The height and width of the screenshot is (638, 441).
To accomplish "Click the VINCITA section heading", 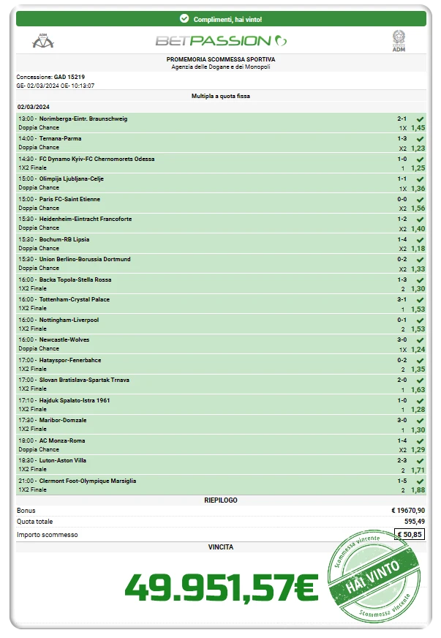I will pos(221,547).
